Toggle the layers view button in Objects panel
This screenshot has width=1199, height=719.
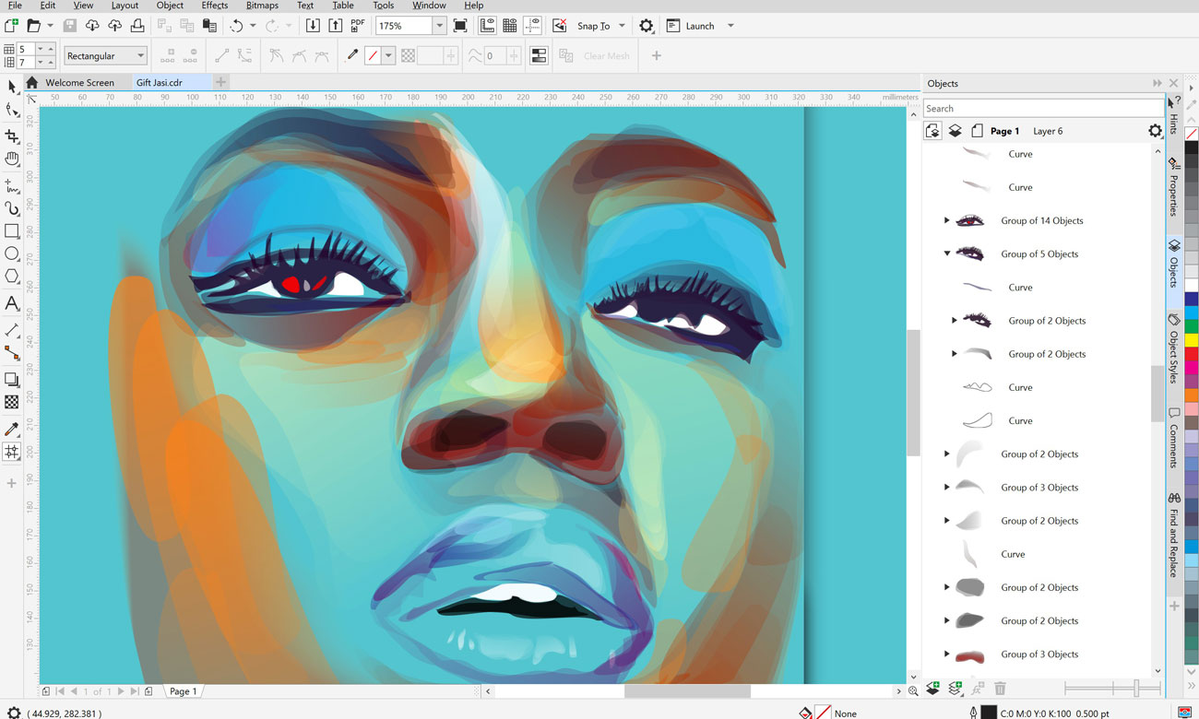[x=955, y=131]
